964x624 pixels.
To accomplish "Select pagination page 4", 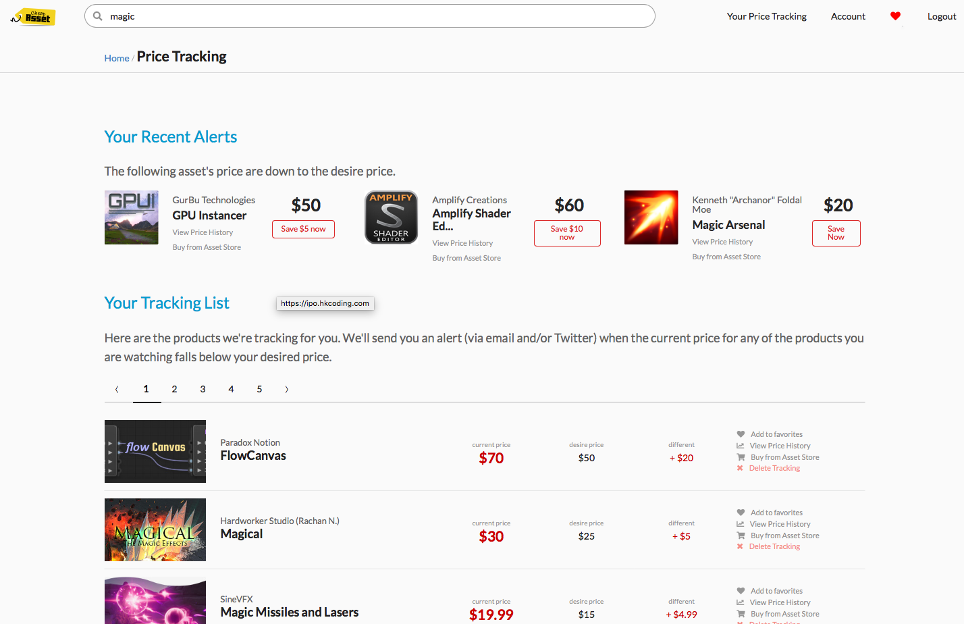I will [232, 389].
